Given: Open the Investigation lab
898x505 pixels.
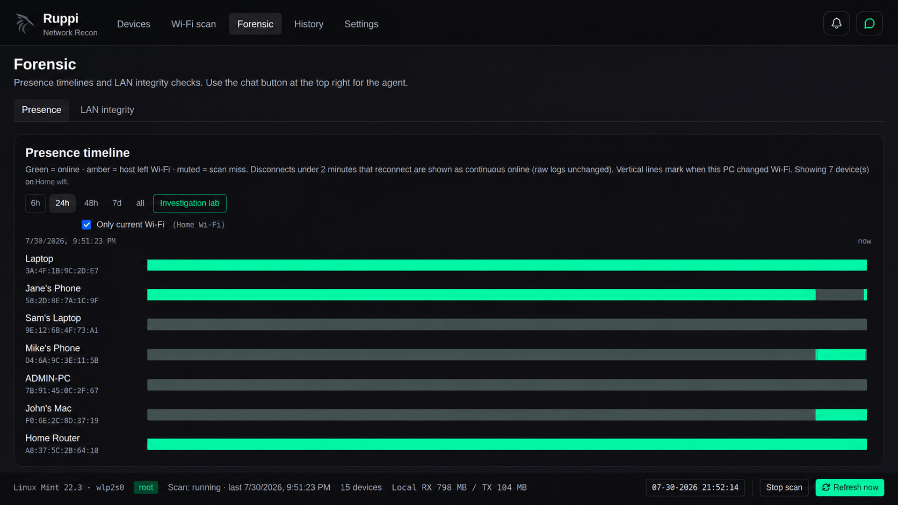Looking at the screenshot, I should point(190,203).
